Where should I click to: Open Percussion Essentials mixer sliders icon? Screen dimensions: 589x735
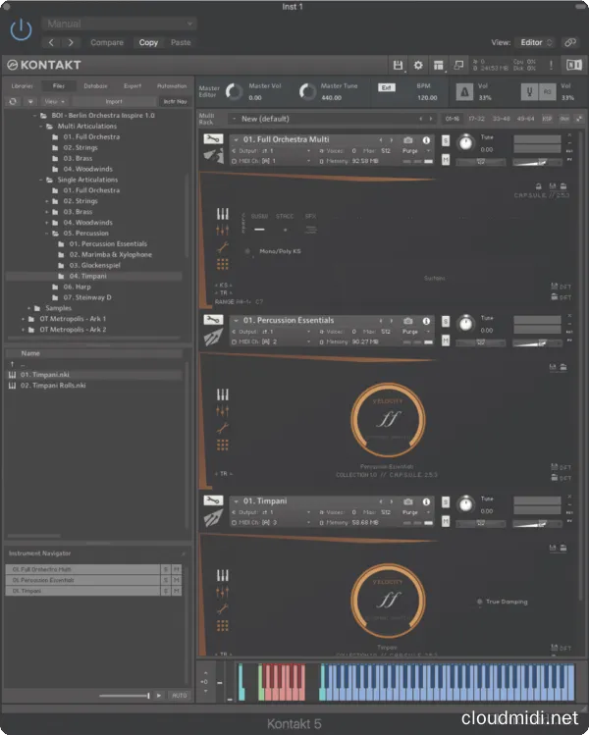tap(223, 411)
